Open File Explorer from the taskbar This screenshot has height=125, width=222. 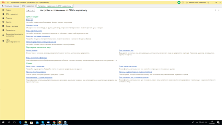[x=26, y=122]
